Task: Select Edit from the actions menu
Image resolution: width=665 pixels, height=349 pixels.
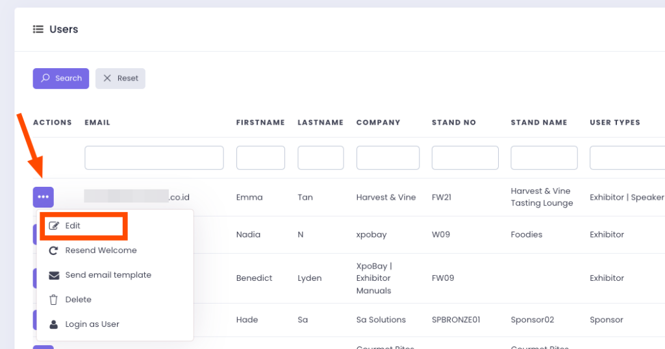Action: (x=73, y=226)
